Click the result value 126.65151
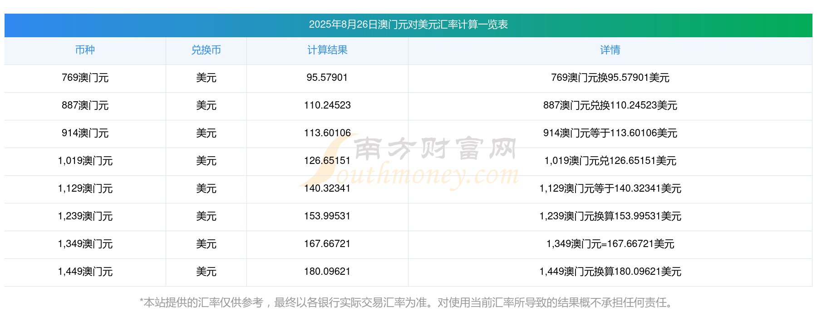This screenshot has width=817, height=327. coord(327,161)
